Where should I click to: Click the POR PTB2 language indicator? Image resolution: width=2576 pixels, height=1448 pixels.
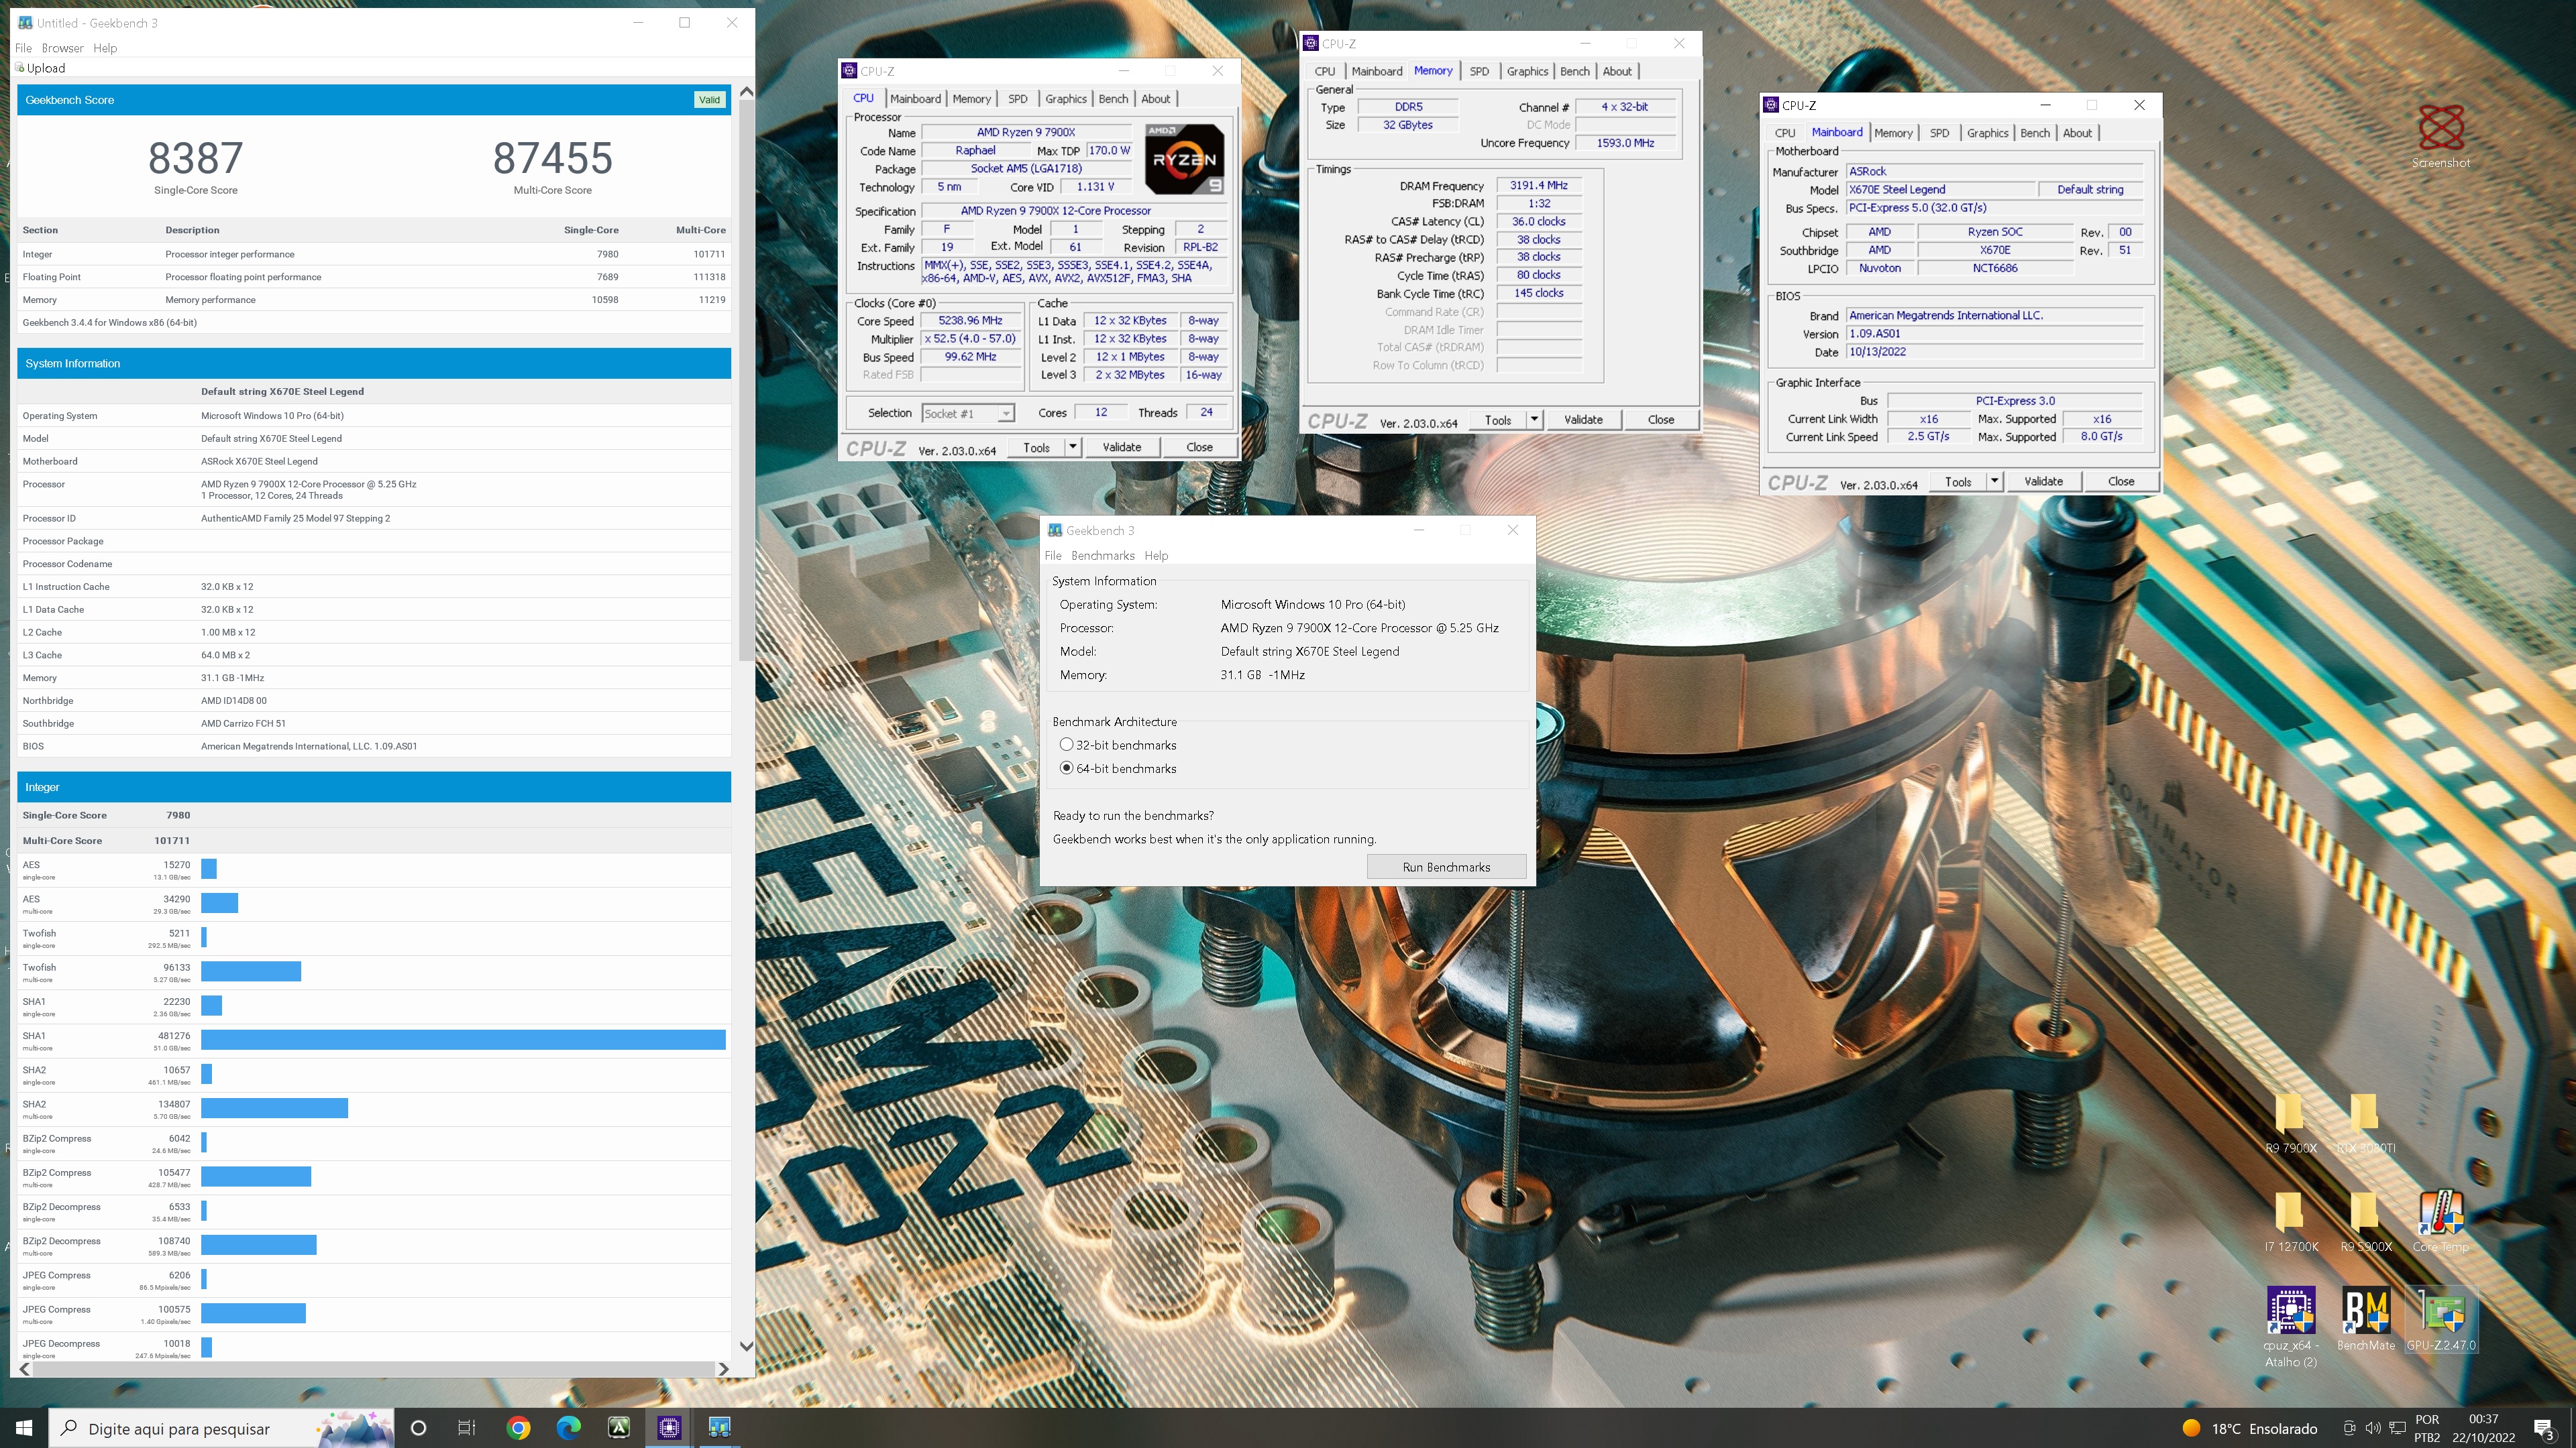(x=2427, y=1428)
